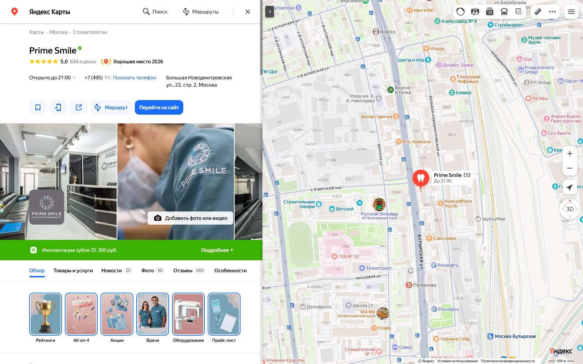Open the 'Врачи' story thumbnail

tap(153, 318)
